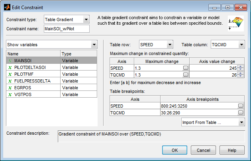
Task: Open the Table column TQCMD dropdown
Action: 241,45
